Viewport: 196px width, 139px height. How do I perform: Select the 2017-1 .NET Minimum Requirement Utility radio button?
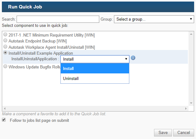point(5,34)
